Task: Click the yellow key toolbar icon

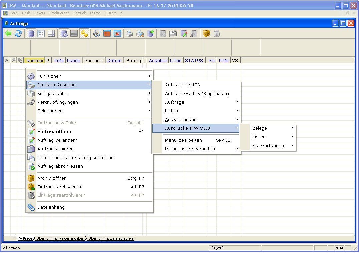Action: click(x=84, y=34)
